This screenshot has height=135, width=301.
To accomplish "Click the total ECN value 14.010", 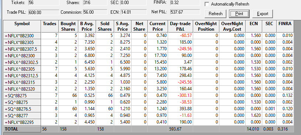I will click(253, 129).
